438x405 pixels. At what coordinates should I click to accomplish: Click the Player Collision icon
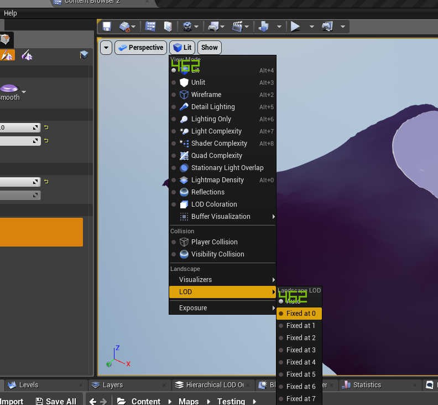click(x=184, y=242)
